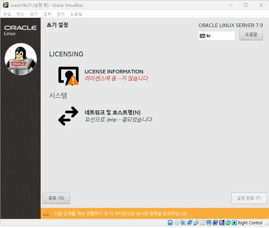
Task: Click USB devices status icon
Action: coord(196,223)
